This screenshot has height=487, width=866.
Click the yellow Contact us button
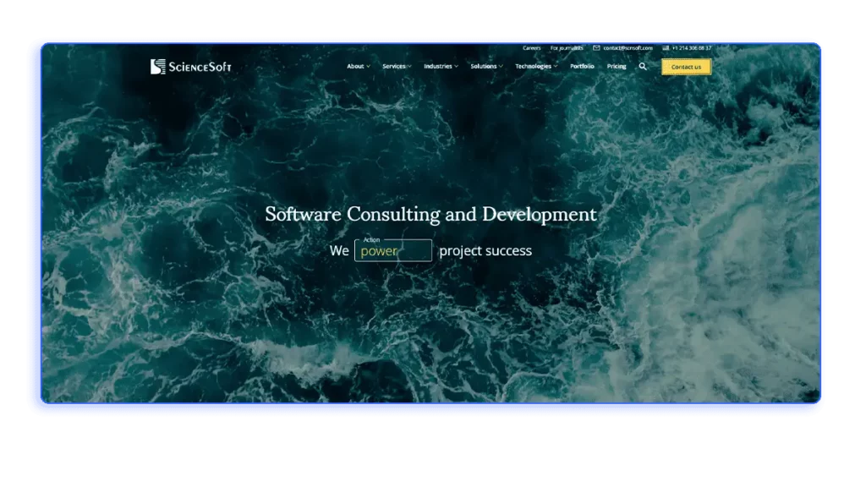coord(686,67)
